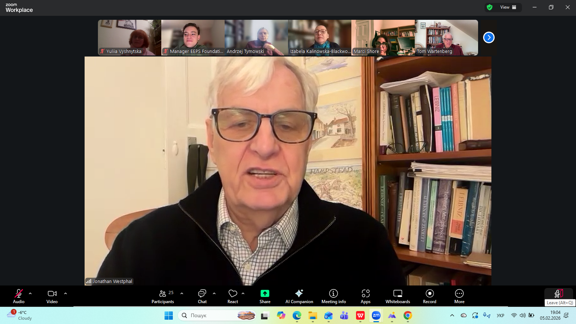Open AI Companion
This screenshot has width=576, height=324.
tap(299, 296)
